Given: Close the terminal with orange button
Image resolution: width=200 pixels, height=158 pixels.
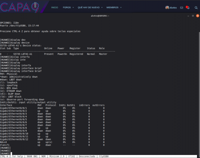Looking at the screenshot, I should coord(198,16).
